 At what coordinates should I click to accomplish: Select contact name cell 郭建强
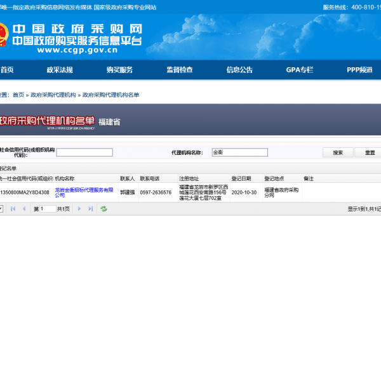tap(128, 192)
